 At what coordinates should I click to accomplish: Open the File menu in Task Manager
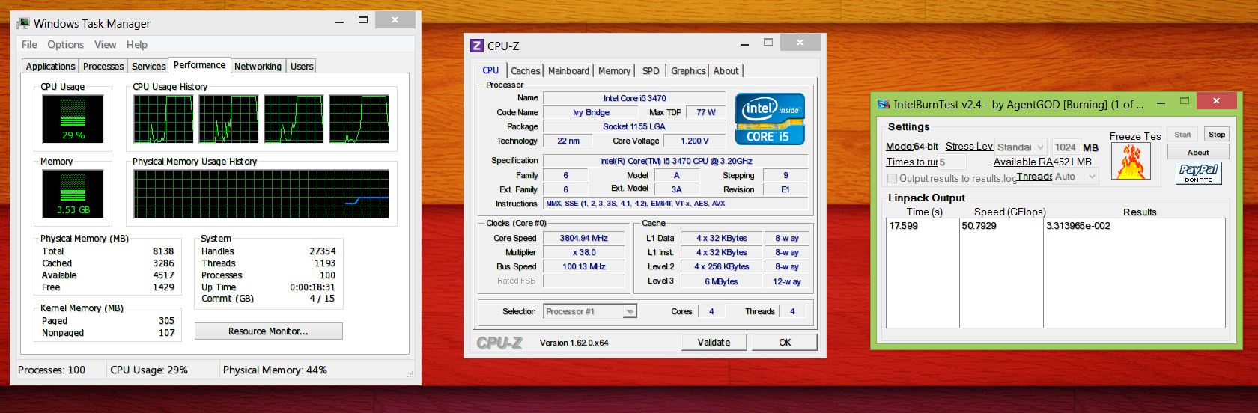[29, 45]
